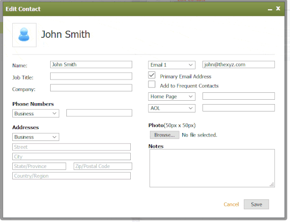Screen dimensions: 290x222
Task: Enable Add to Frequent Contacts checkbox
Action: tap(152, 84)
